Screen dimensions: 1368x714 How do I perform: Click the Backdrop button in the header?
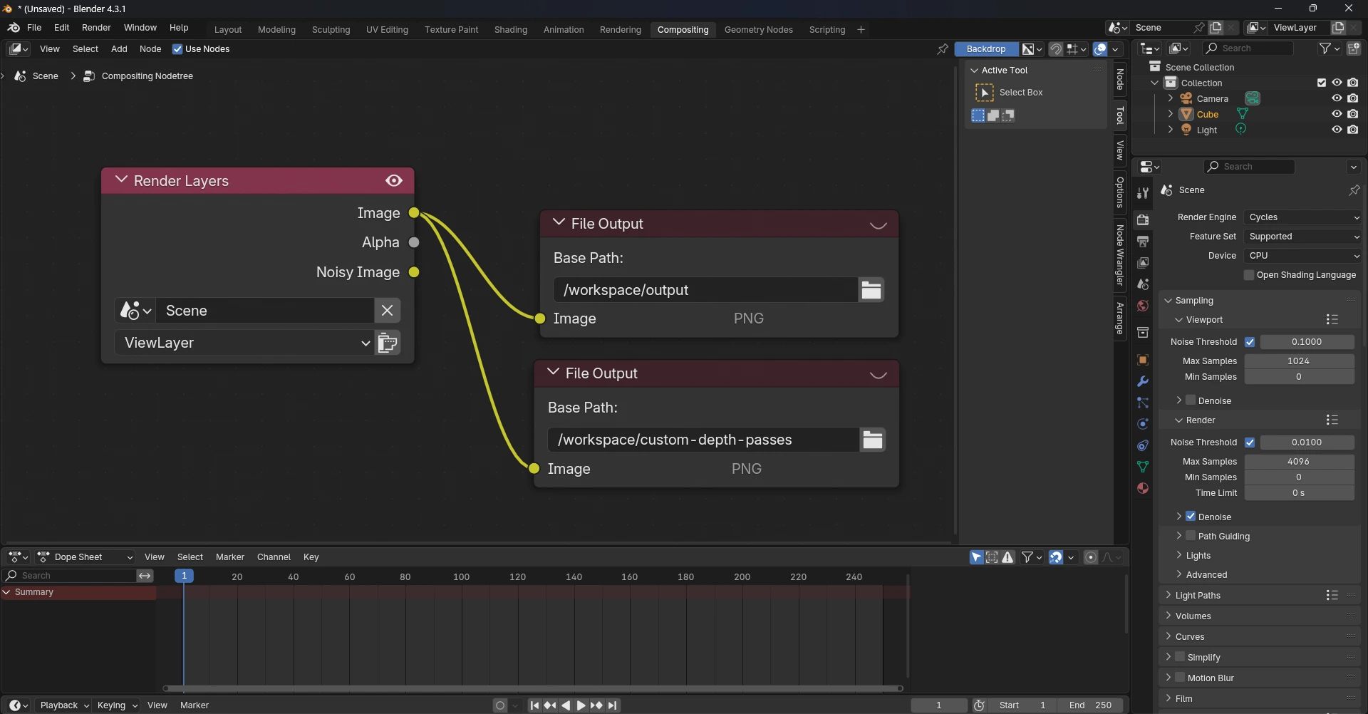[x=985, y=48]
